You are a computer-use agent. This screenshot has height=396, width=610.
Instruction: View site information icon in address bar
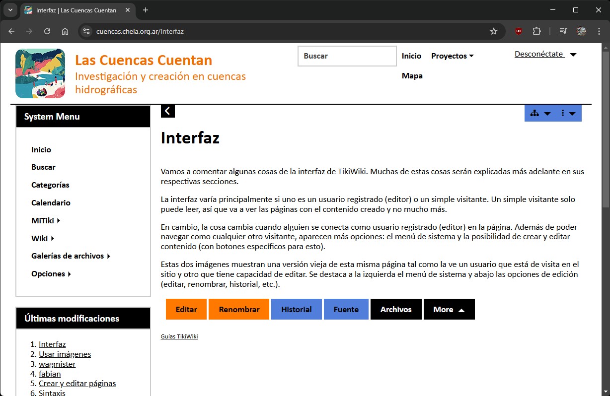(86, 31)
